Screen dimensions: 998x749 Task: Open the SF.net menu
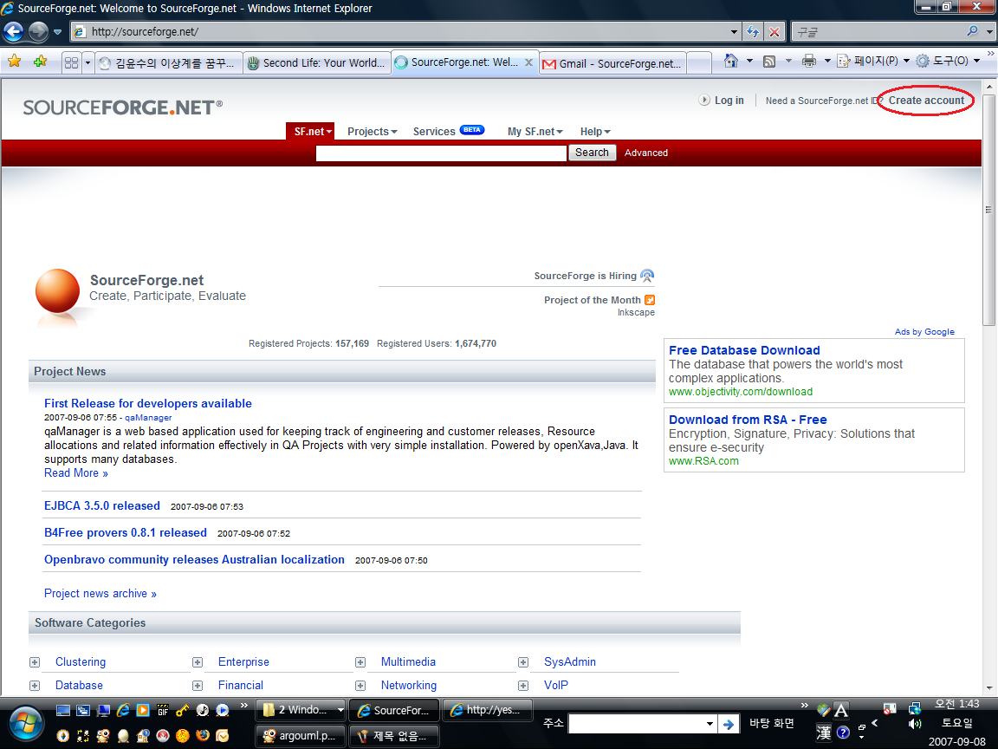point(310,131)
